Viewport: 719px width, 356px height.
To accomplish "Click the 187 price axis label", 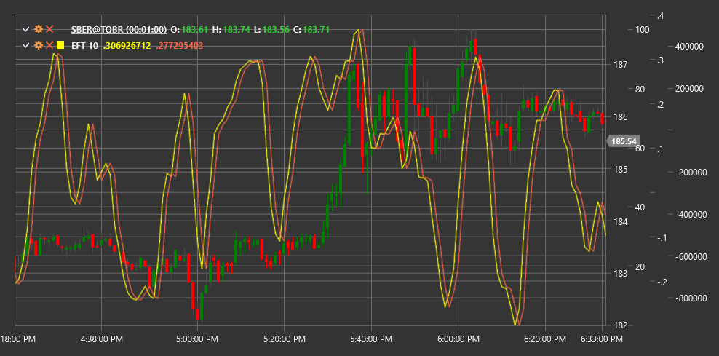I will pyautogui.click(x=621, y=64).
